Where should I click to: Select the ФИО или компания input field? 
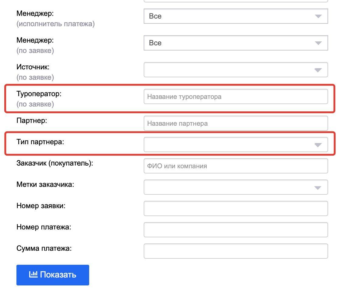235,166
